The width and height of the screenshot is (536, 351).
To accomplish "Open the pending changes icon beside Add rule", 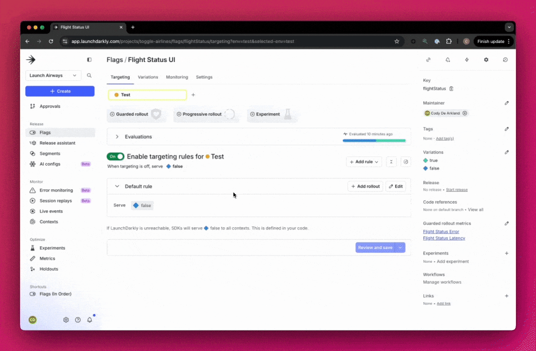I will click(x=405, y=162).
